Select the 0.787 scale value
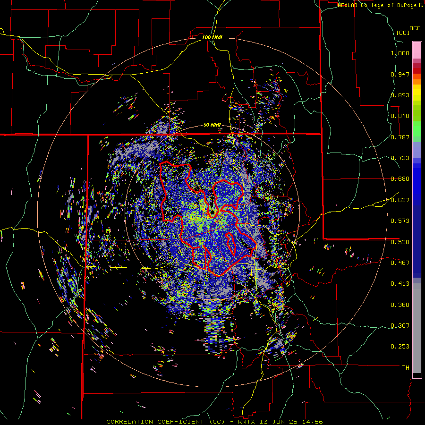 400,137
